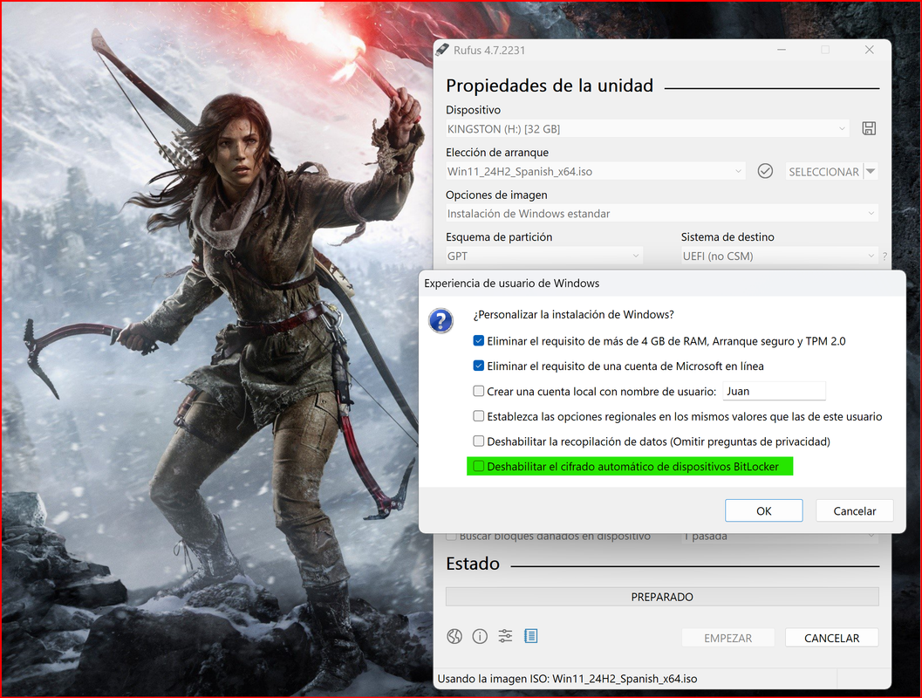The image size is (922, 698).
Task: Click the SELECCIONAR button
Action: click(823, 172)
